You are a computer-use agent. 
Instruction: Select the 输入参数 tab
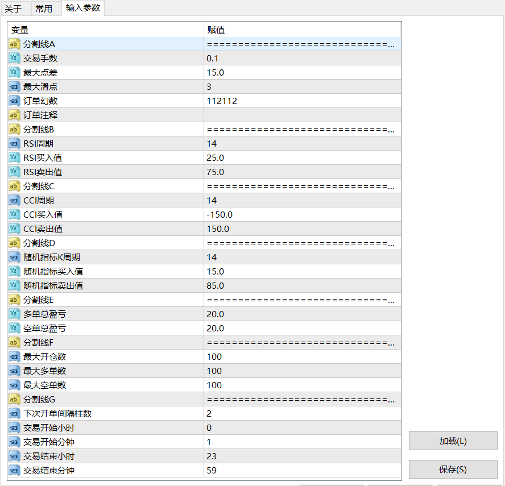click(83, 8)
